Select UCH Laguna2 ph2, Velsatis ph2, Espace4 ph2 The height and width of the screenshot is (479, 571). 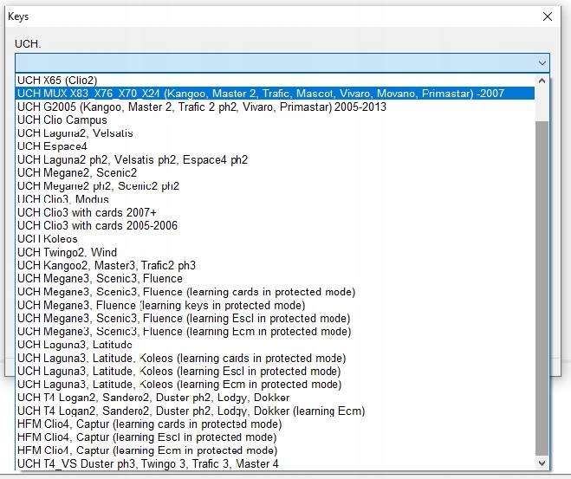click(276, 159)
